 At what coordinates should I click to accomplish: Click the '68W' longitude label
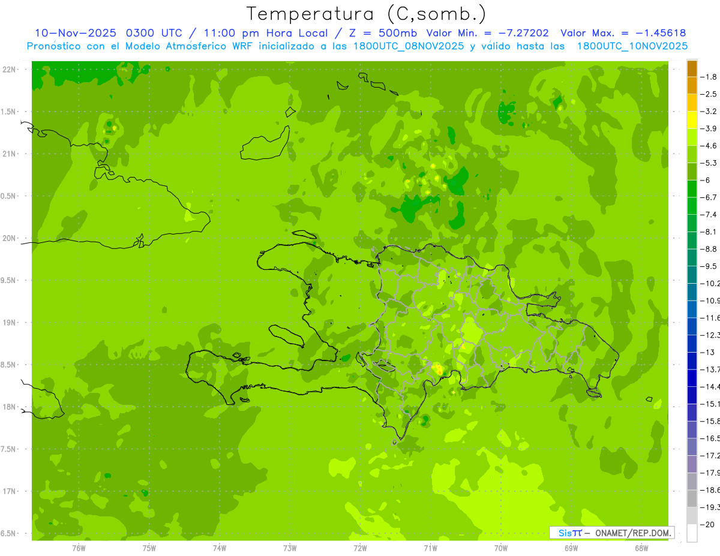641,548
